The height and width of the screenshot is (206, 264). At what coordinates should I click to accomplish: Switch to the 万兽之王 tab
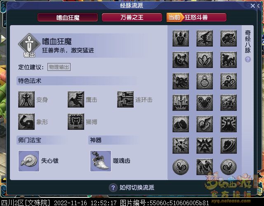click(x=132, y=17)
